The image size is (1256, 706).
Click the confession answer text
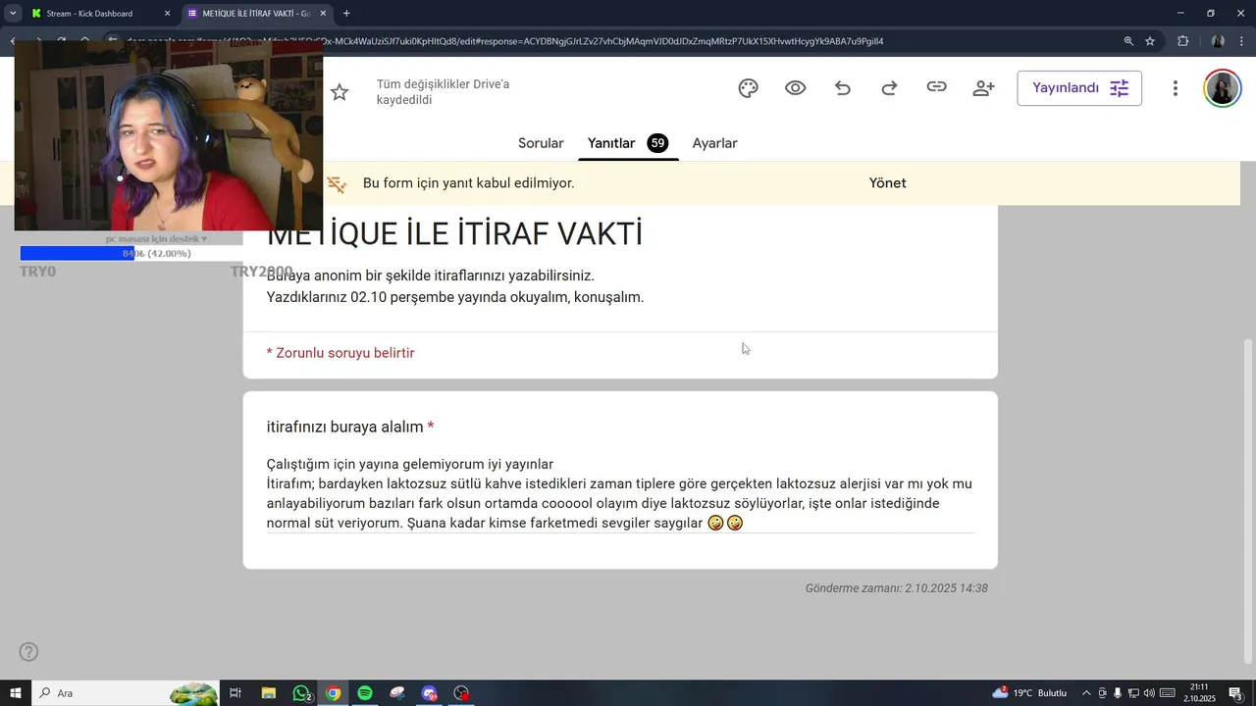click(619, 493)
